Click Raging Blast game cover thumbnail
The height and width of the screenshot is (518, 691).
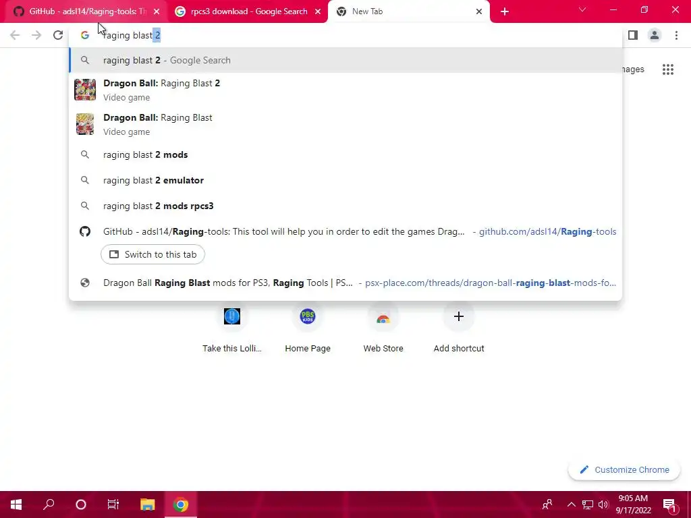click(x=85, y=124)
